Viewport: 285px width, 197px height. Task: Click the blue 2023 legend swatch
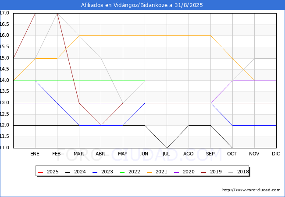[x=95, y=172]
